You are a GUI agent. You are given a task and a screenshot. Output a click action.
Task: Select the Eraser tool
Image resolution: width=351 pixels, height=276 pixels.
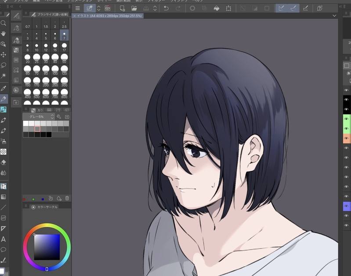(x=4, y=162)
